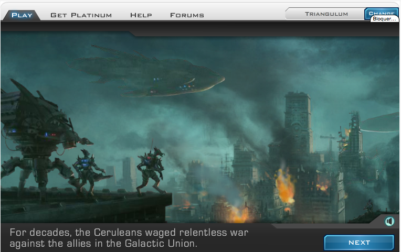Open the Play tab
This screenshot has height=252, width=401.
pos(22,15)
